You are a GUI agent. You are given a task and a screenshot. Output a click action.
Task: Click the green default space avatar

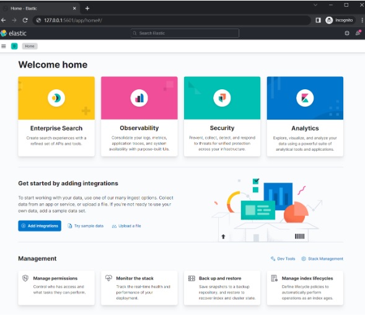point(14,46)
